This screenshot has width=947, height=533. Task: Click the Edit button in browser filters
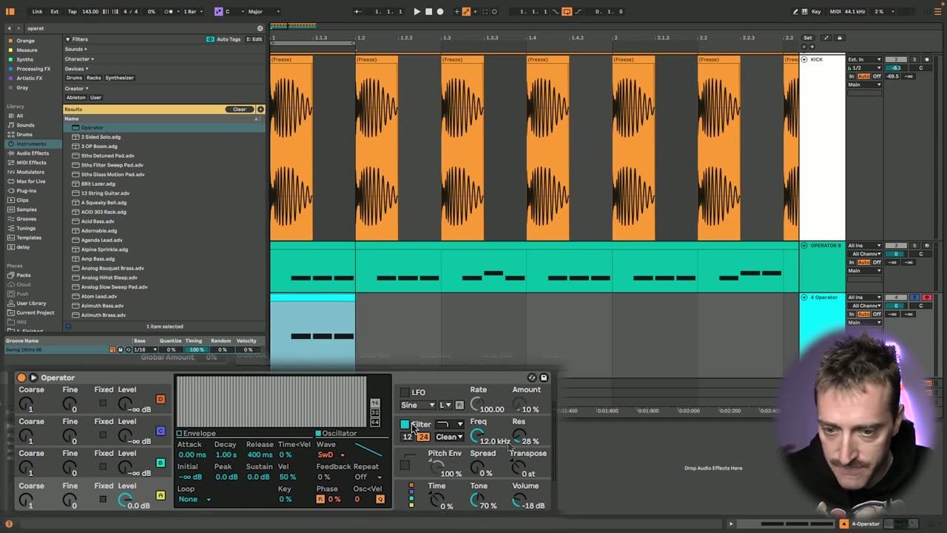[255, 39]
